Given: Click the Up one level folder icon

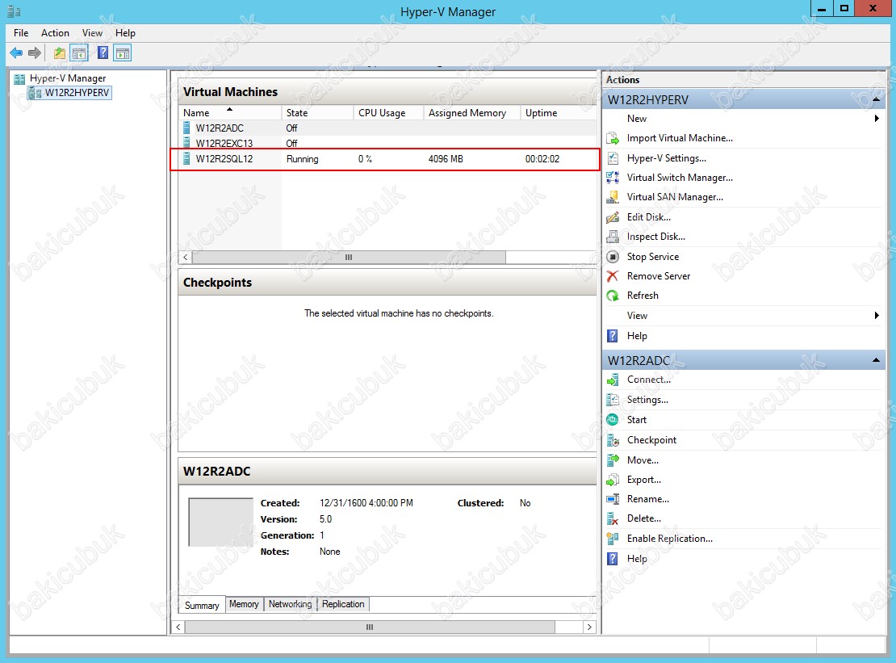Looking at the screenshot, I should tap(60, 53).
